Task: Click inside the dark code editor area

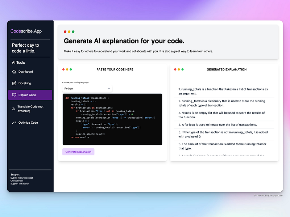Action: pos(112,119)
